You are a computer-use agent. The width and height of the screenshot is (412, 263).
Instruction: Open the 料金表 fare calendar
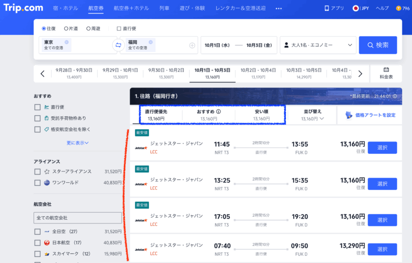pyautogui.click(x=386, y=74)
